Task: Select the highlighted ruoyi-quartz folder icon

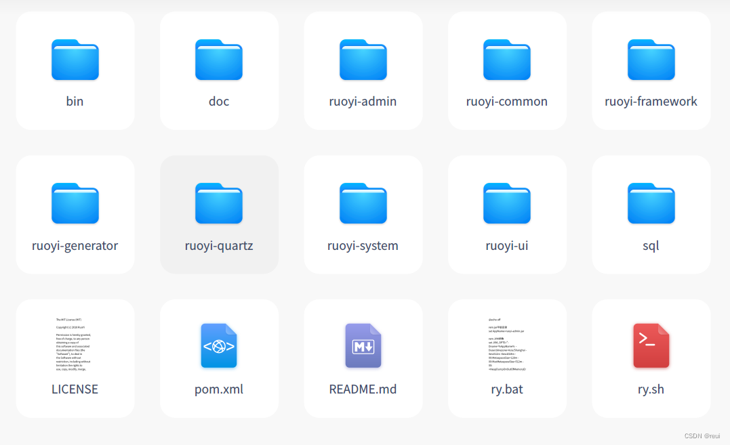Action: click(x=219, y=203)
